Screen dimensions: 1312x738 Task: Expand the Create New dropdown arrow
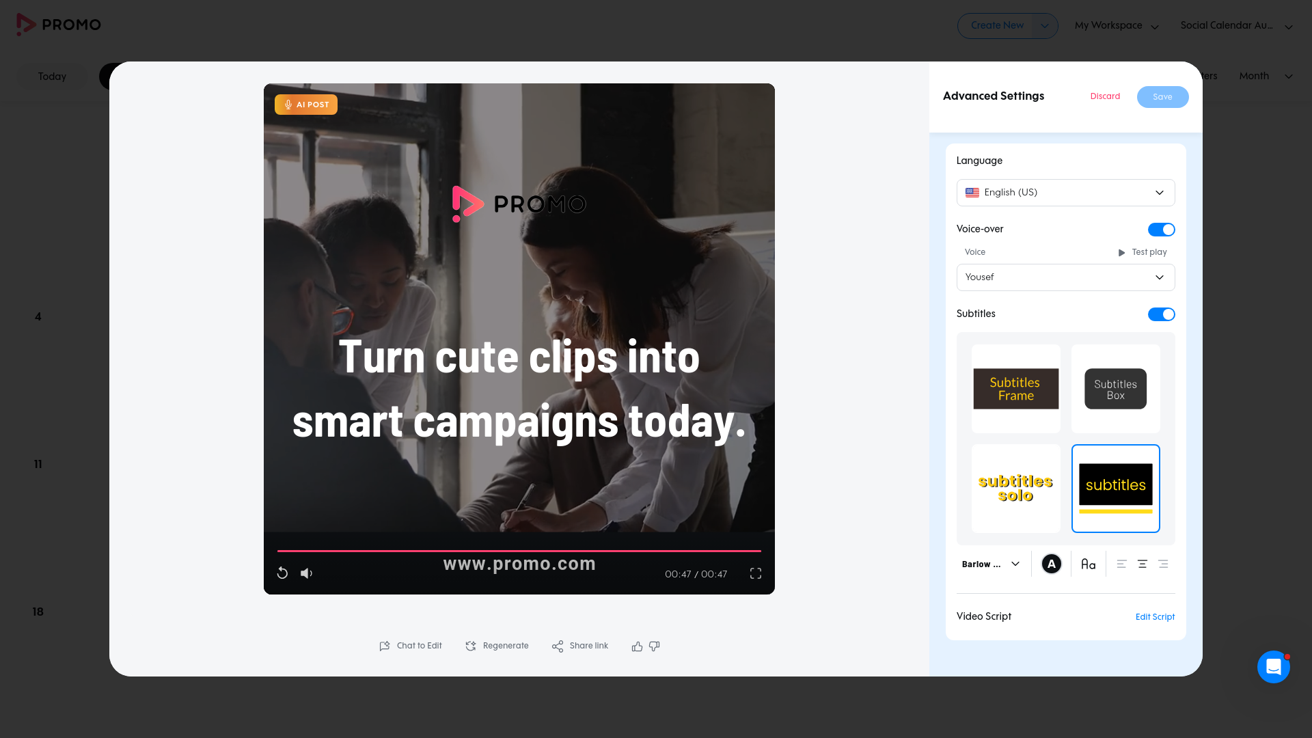1045,26
